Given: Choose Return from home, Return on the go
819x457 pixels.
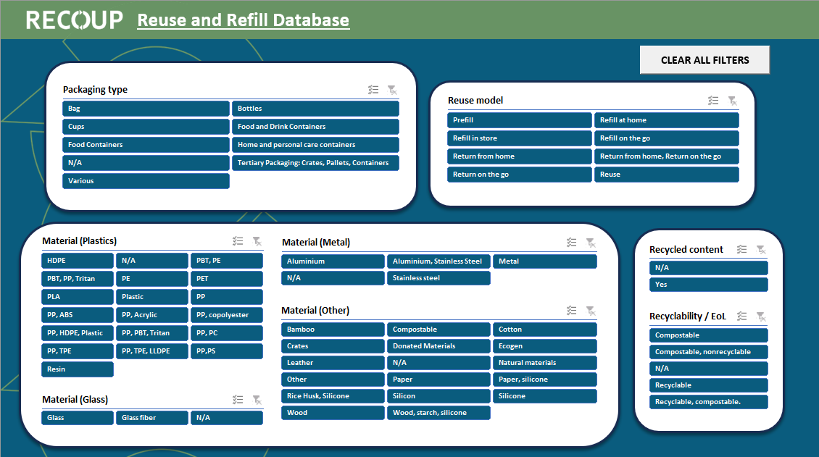Looking at the screenshot, I should (667, 156).
